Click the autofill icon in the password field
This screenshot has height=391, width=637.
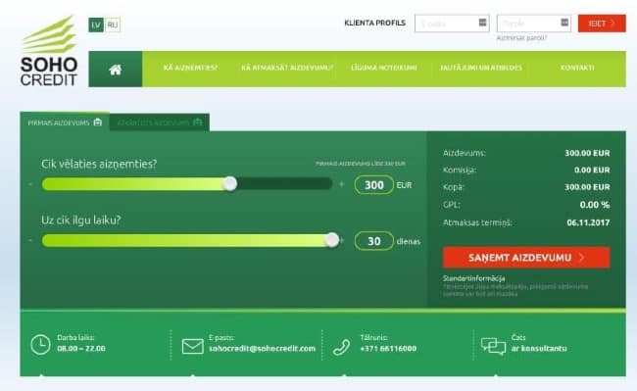coord(564,23)
